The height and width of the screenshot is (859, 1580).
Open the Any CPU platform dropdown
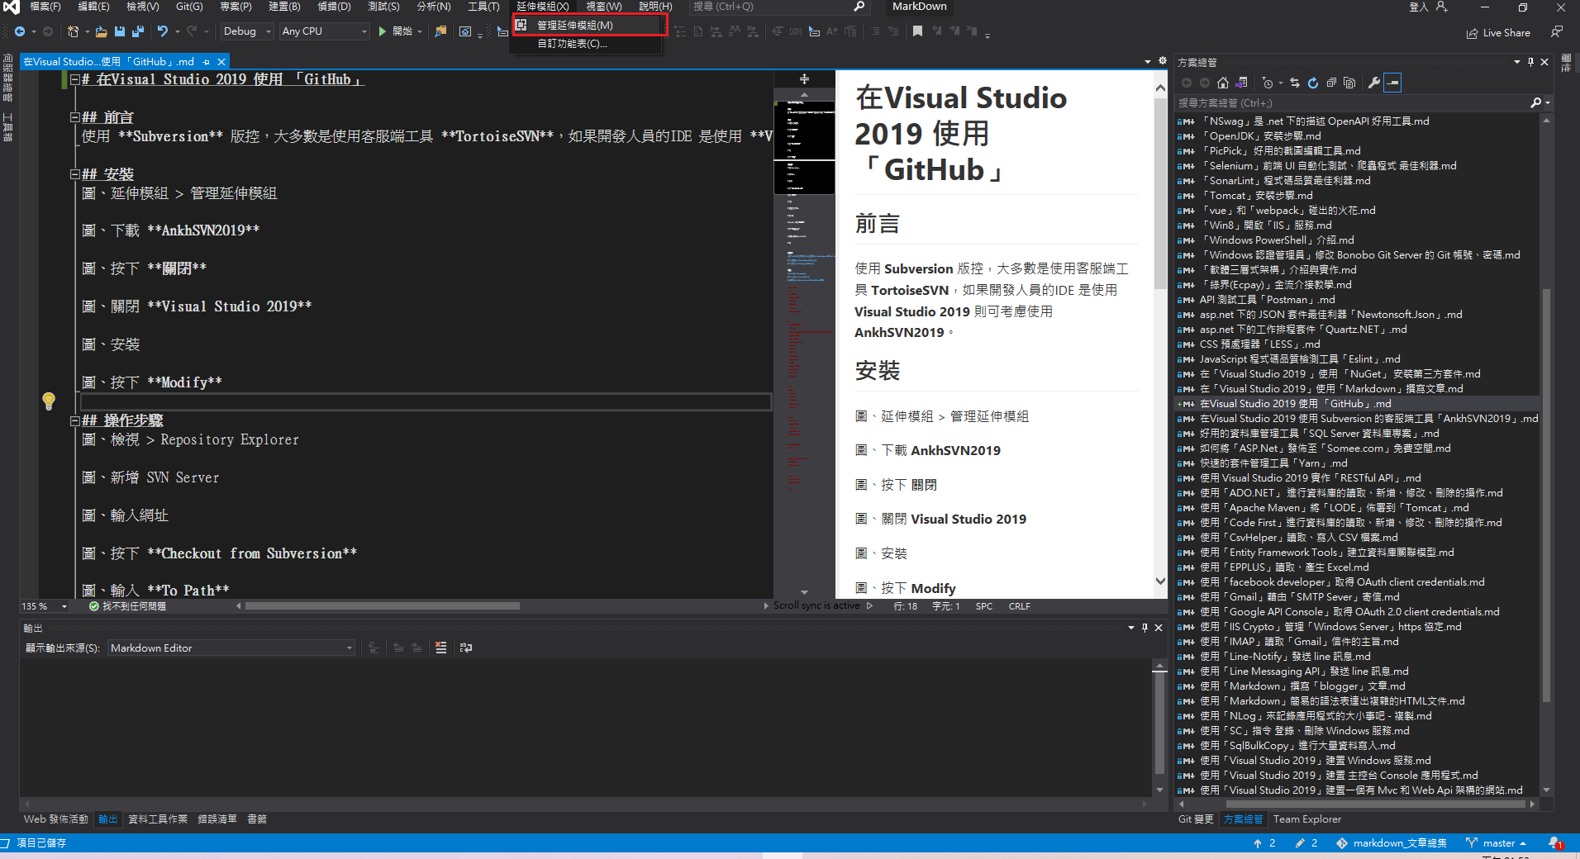(324, 31)
